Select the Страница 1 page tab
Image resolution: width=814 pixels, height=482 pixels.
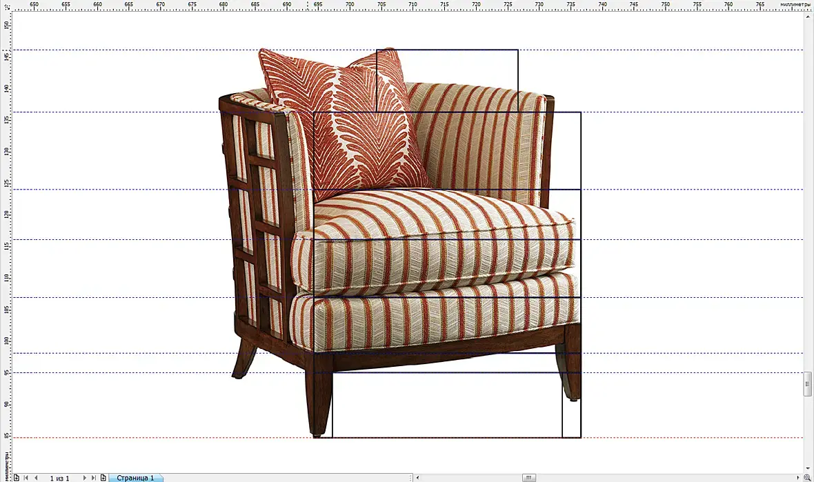click(135, 478)
